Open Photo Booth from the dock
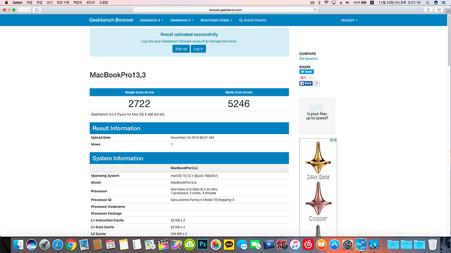 click(x=282, y=245)
